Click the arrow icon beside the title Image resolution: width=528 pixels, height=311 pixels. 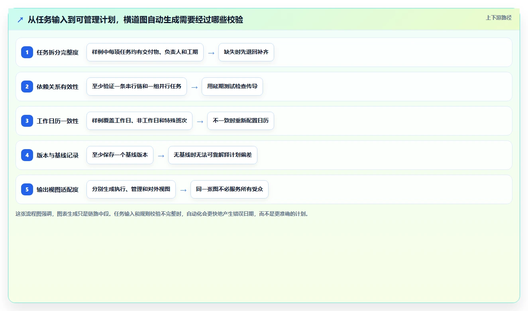click(x=20, y=20)
